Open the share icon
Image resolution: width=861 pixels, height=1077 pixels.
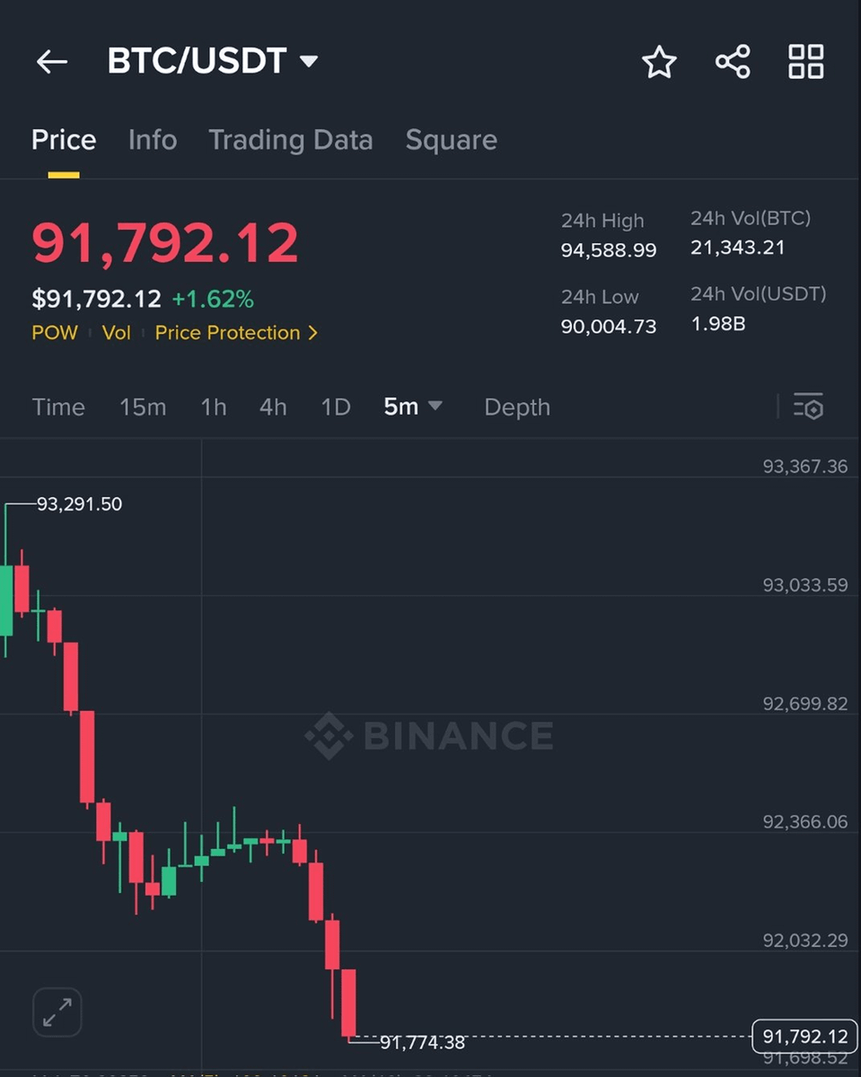coord(733,62)
